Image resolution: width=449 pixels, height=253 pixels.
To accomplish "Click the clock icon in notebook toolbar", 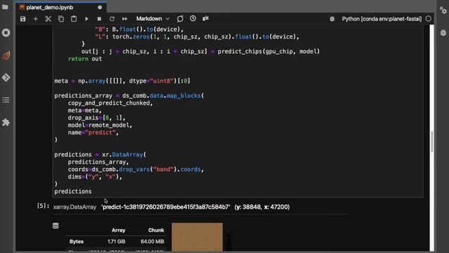I will 193,19.
